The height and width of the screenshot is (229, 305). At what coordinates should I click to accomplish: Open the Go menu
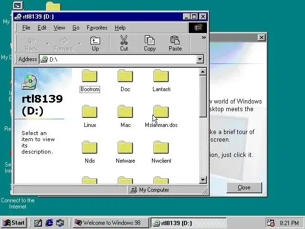click(76, 28)
